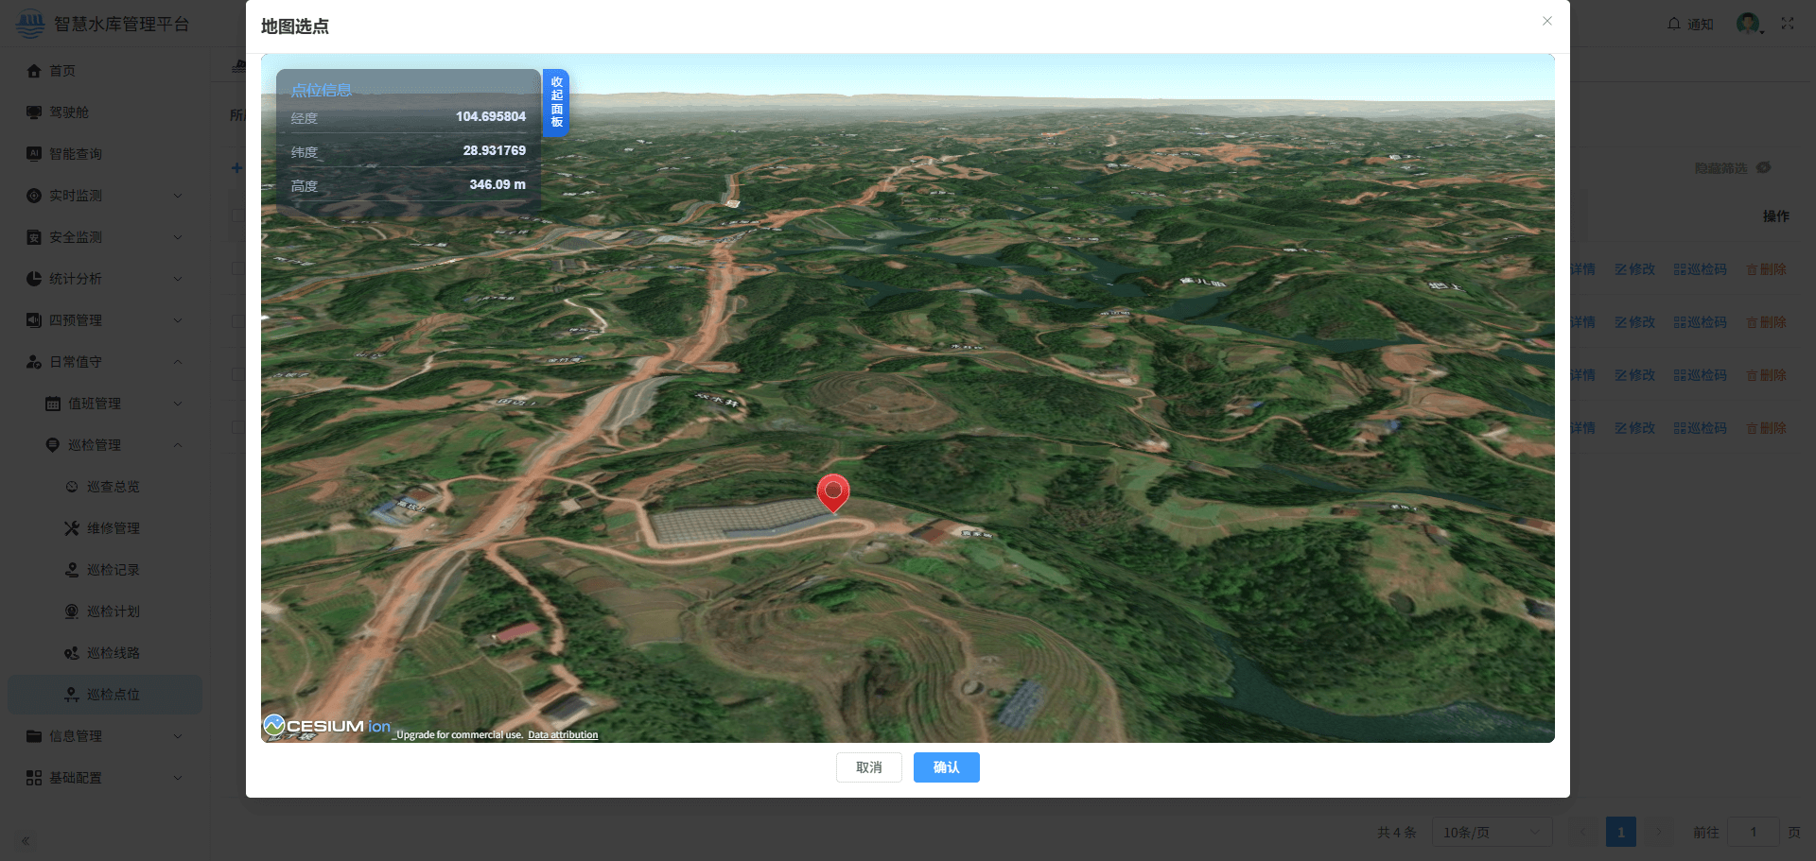The image size is (1816, 861).
Task: Open the Data attribution link
Action: (x=563, y=734)
